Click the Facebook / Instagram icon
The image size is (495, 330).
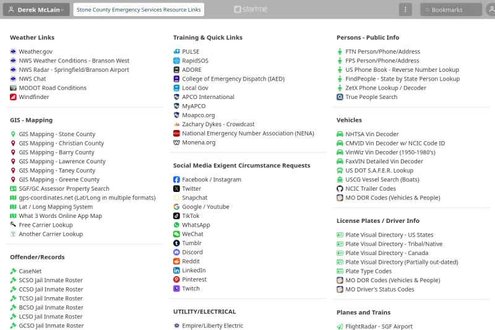pyautogui.click(x=176, y=180)
